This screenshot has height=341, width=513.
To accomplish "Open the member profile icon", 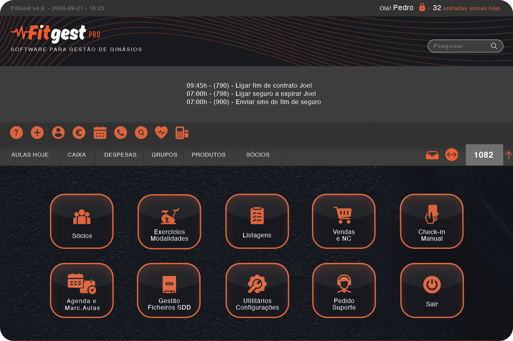I will pos(58,133).
